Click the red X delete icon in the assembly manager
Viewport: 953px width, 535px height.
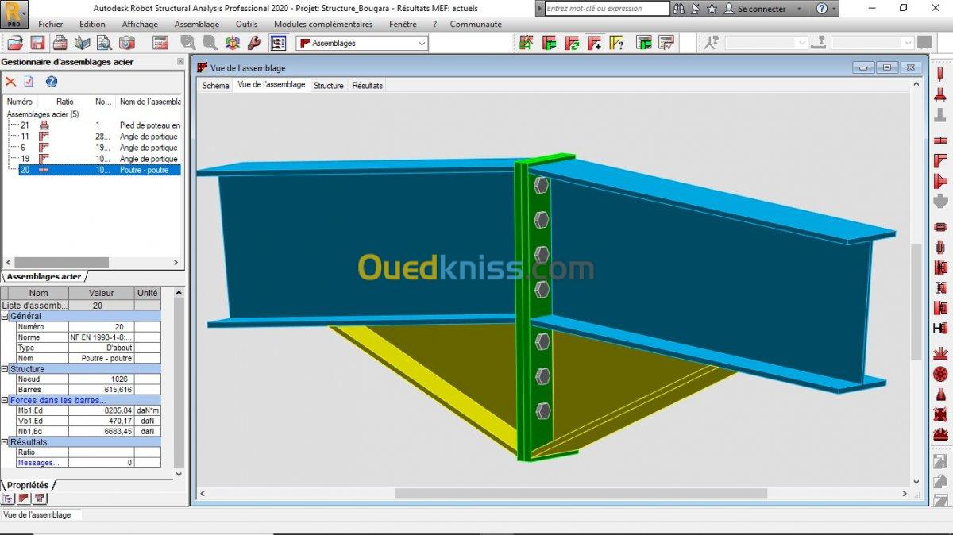tap(10, 82)
